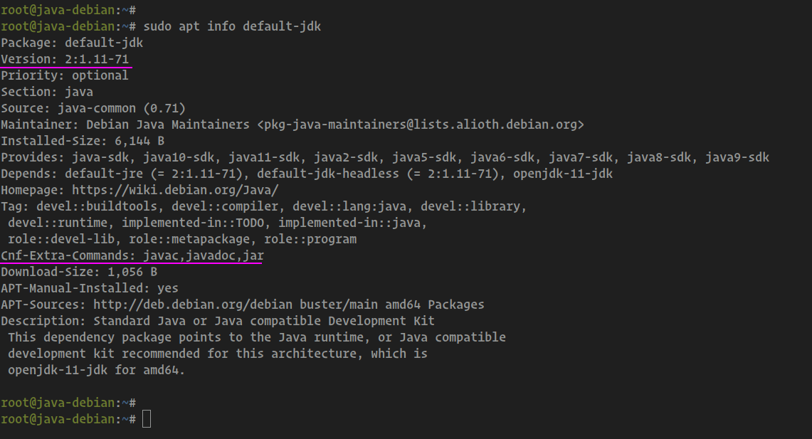The image size is (812, 439).
Task: Click the 'sudo apt info default-jdk' command text
Action: pos(232,26)
